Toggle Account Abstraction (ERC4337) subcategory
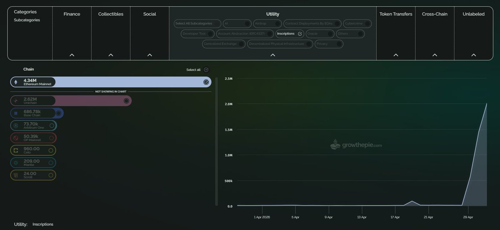Image resolution: width=500 pixels, height=230 pixels. click(245, 34)
